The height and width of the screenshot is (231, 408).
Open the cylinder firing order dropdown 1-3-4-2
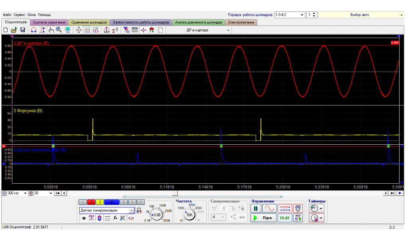pyautogui.click(x=290, y=15)
